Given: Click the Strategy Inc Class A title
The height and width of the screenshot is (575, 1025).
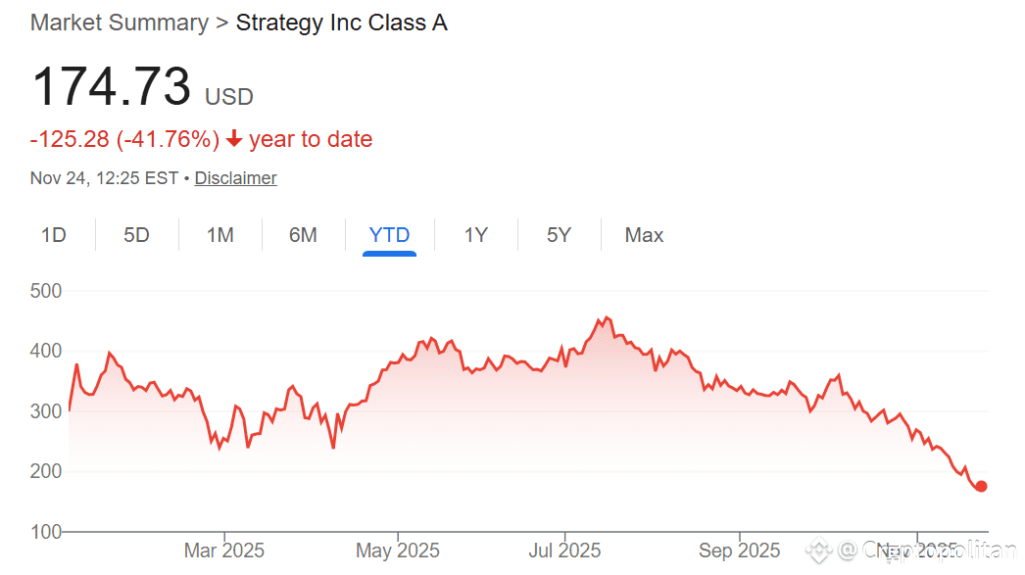Looking at the screenshot, I should point(341,22).
